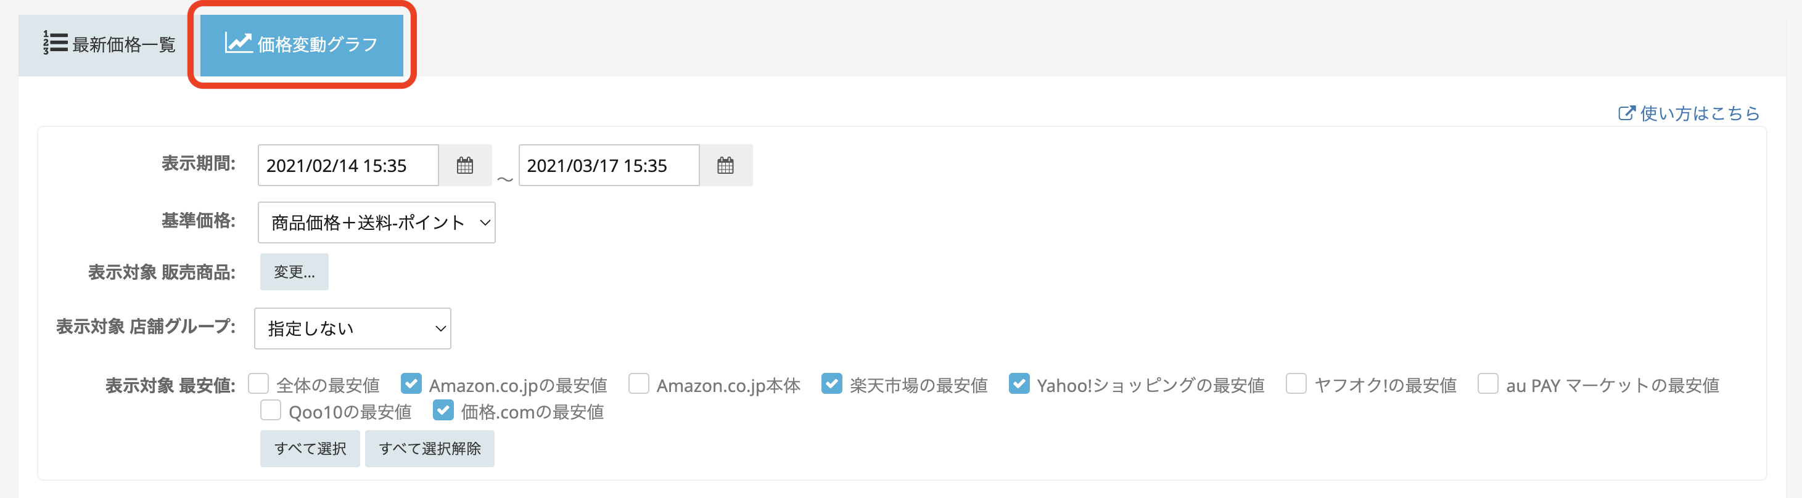
Task: Open the 使い方はこちら help link
Action: (1698, 113)
